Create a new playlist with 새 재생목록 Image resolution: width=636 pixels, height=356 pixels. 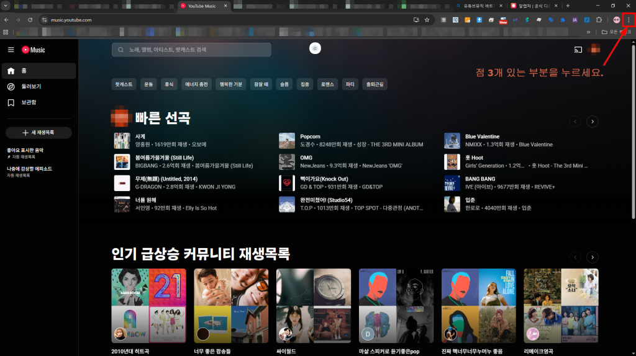coord(39,133)
